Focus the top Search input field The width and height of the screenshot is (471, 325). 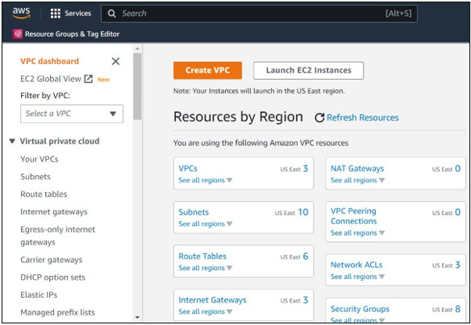259,14
